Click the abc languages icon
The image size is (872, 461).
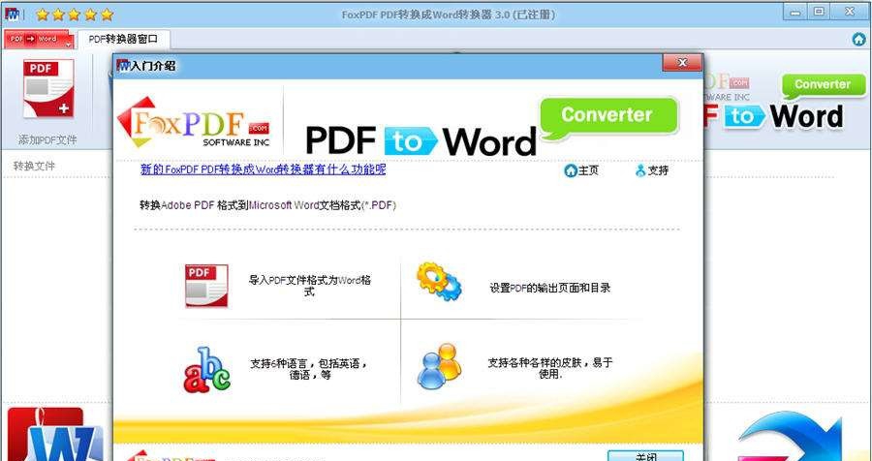pyautogui.click(x=206, y=370)
